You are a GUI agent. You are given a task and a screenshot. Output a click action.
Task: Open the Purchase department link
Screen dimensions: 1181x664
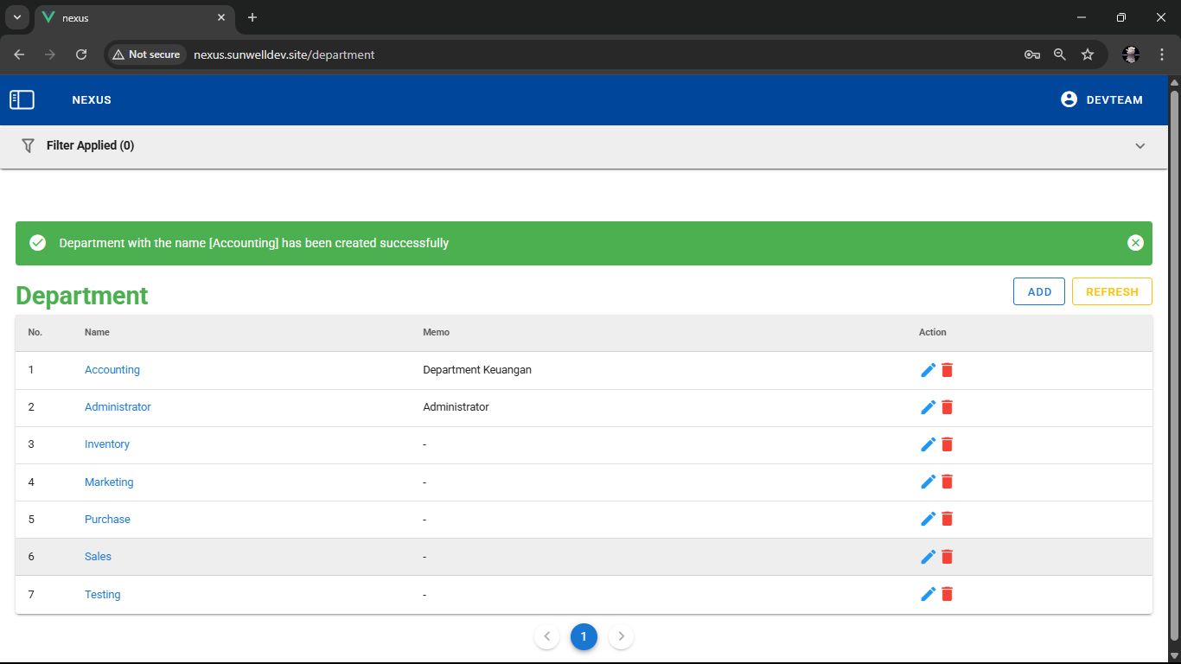pos(107,520)
